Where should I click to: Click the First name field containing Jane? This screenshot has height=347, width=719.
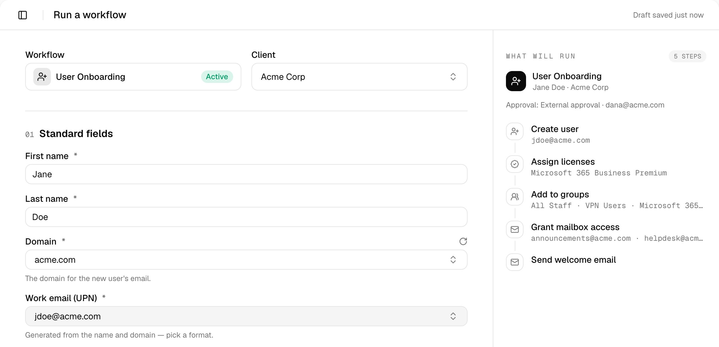point(246,174)
